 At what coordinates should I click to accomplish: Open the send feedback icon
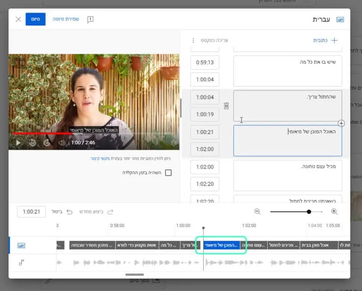click(90, 19)
